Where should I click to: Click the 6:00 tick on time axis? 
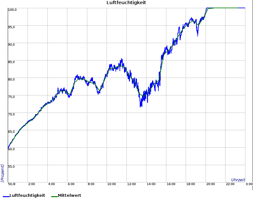tap(71, 184)
